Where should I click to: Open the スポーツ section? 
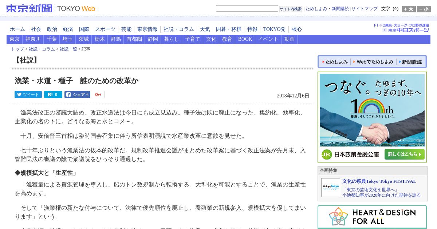point(105,29)
